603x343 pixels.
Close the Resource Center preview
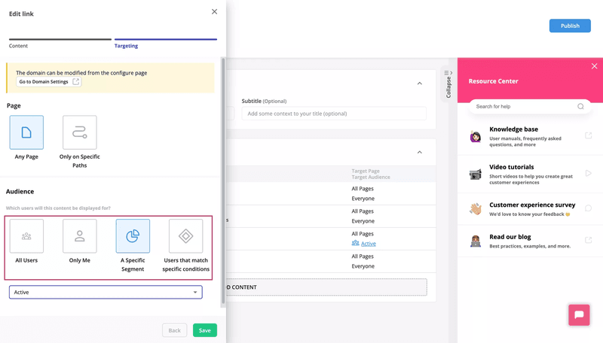click(x=594, y=66)
